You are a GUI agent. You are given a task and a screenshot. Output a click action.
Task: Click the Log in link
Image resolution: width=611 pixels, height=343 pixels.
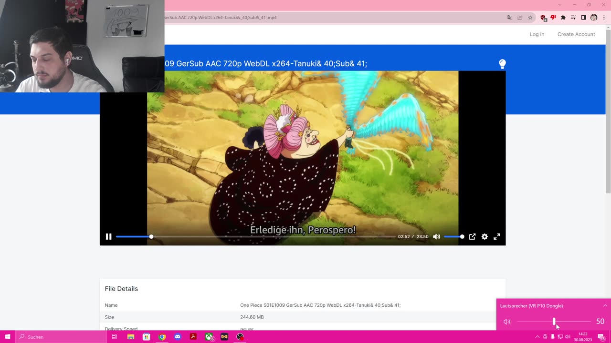pos(537,34)
